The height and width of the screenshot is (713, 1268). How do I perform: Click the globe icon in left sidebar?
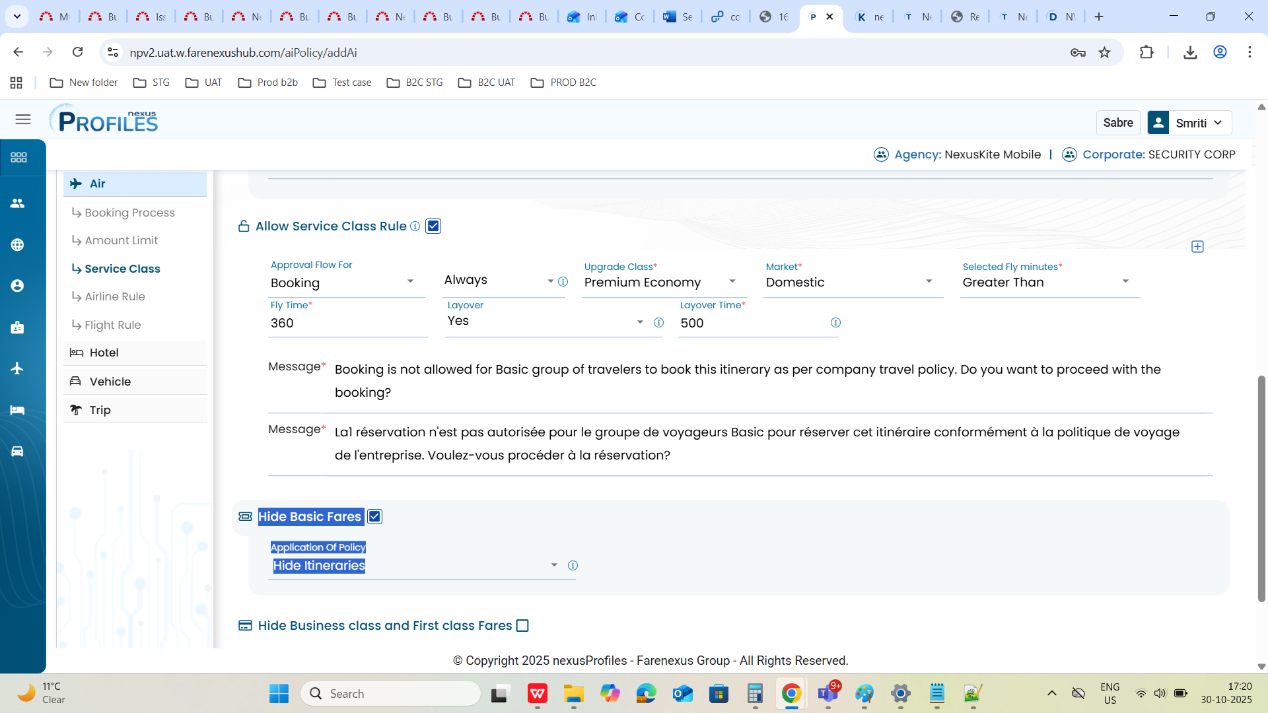tap(18, 245)
